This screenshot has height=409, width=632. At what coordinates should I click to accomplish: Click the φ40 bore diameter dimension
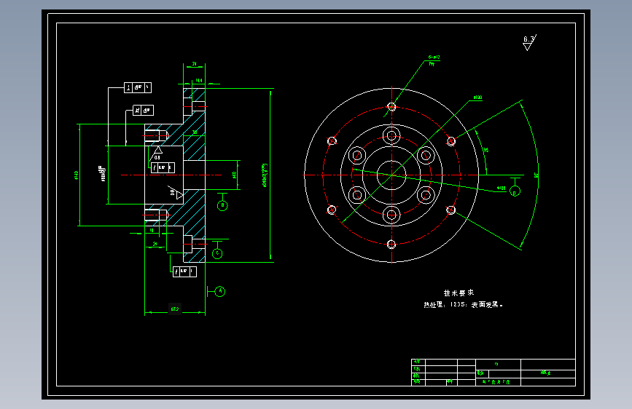(234, 175)
